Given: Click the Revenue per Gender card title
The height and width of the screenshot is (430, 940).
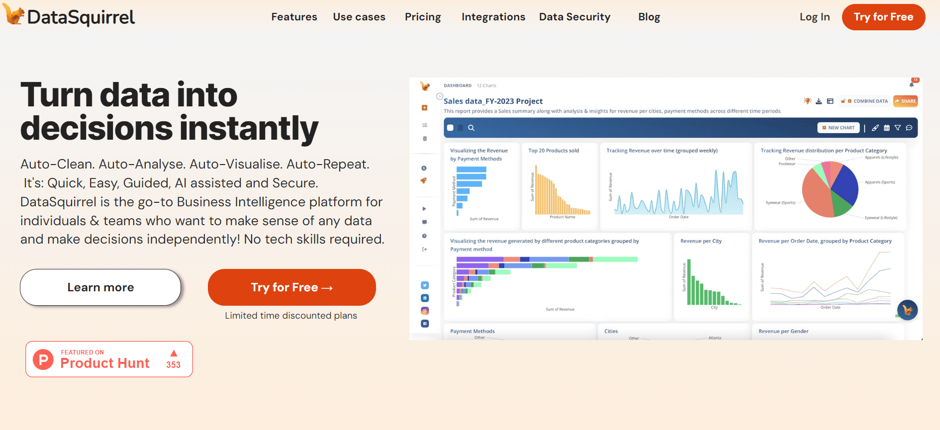Looking at the screenshot, I should tap(783, 331).
